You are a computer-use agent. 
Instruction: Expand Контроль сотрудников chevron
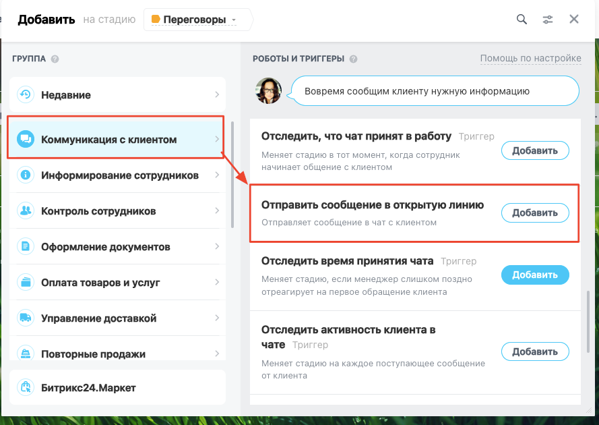pyautogui.click(x=217, y=210)
